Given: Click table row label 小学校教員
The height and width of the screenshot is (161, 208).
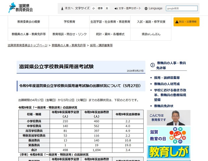Looking at the screenshot, I should pos(34,121).
